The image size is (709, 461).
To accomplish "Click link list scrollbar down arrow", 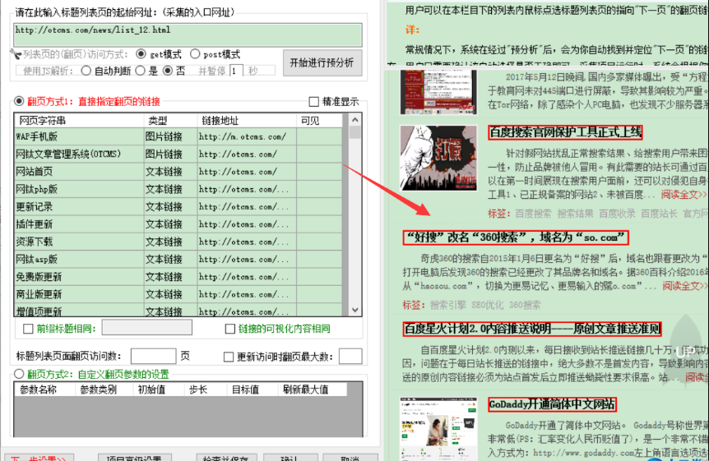I will click(x=355, y=310).
